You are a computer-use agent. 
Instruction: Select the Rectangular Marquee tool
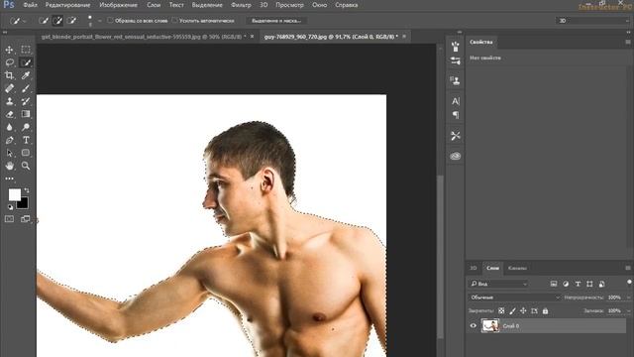26,50
